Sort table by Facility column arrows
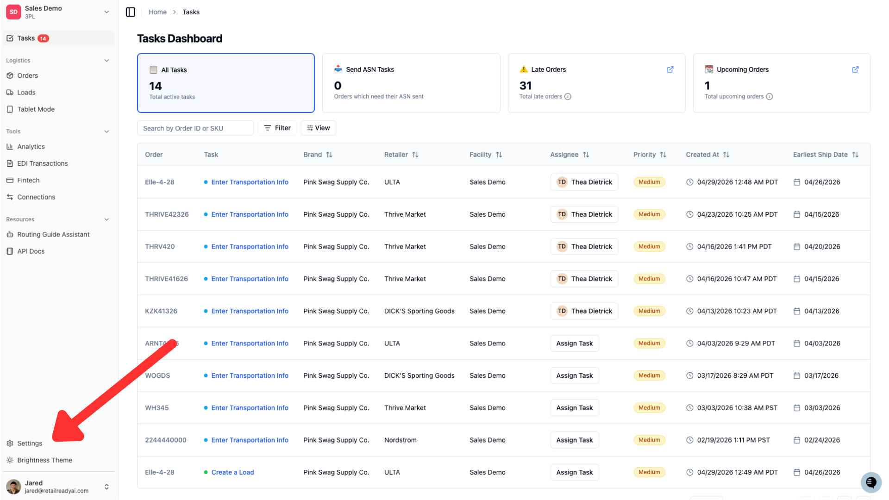Screen dimensions: 889x500 point(499,155)
